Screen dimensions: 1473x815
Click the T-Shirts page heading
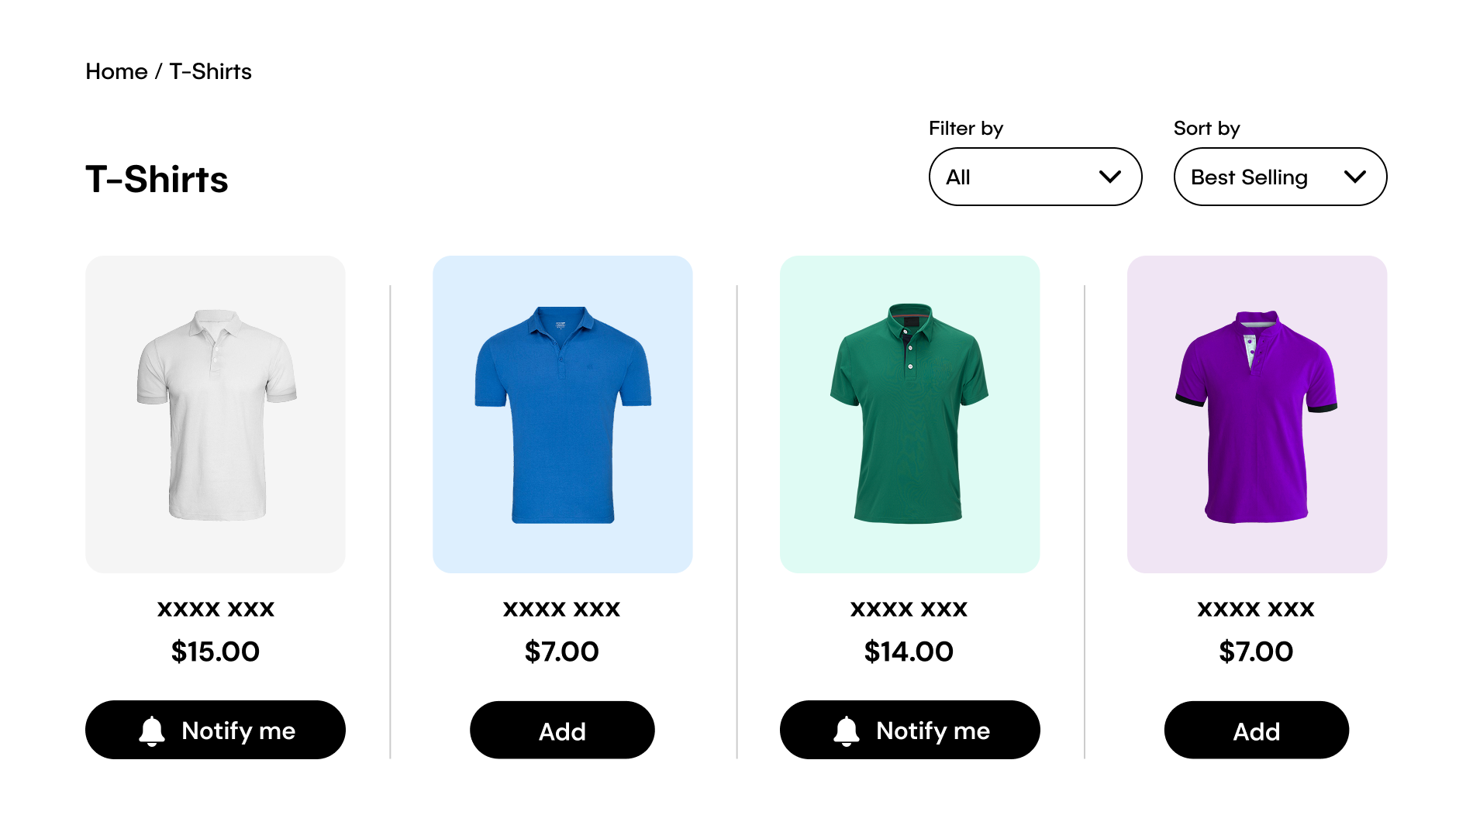[x=157, y=179]
